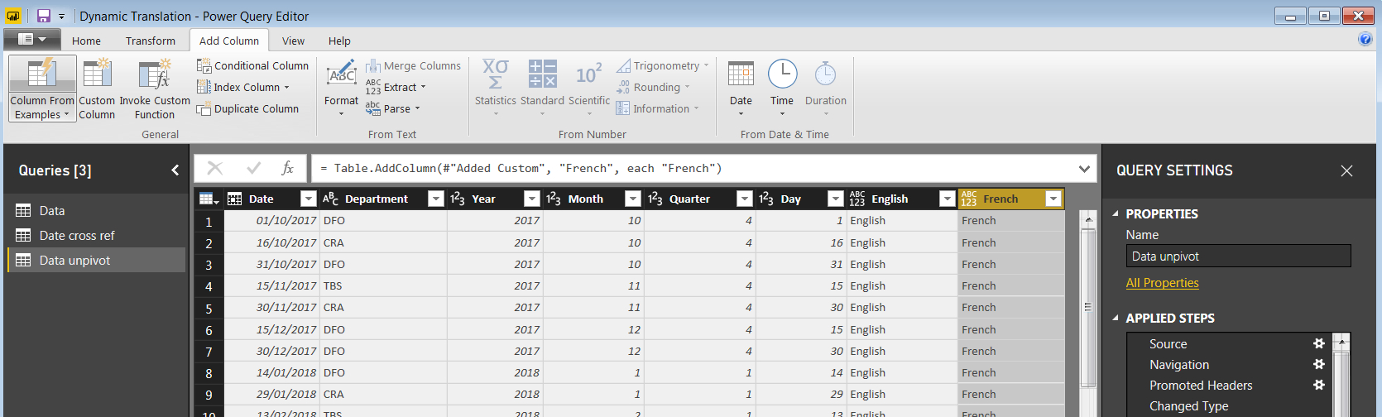Collapse the Queries pane
Viewport: 1382px width, 417px height.
tap(175, 170)
